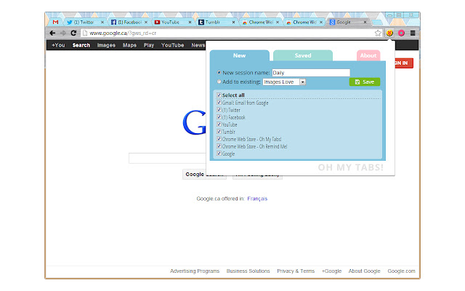Open the Privacy & Terms footer link

pyautogui.click(x=296, y=271)
